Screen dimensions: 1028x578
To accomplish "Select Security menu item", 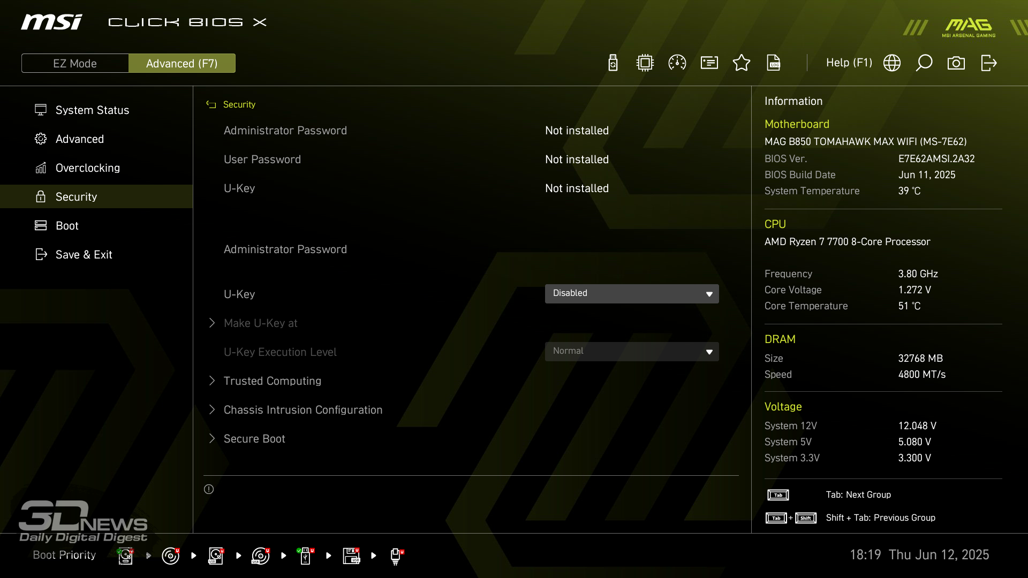I will point(96,196).
